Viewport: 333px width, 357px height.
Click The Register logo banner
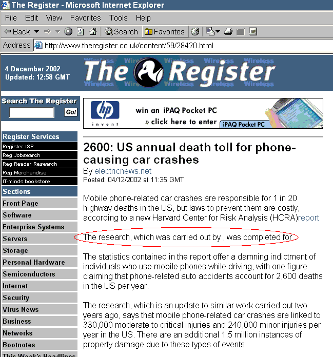coord(180,72)
